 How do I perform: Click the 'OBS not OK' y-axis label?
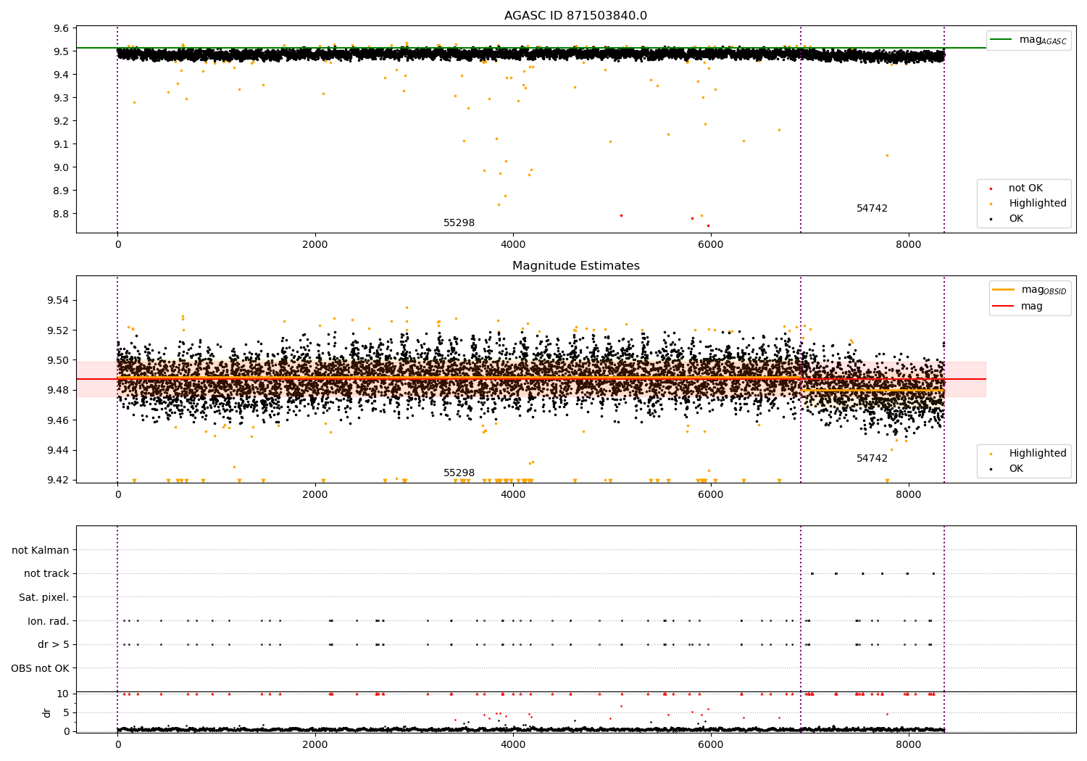(x=41, y=669)
